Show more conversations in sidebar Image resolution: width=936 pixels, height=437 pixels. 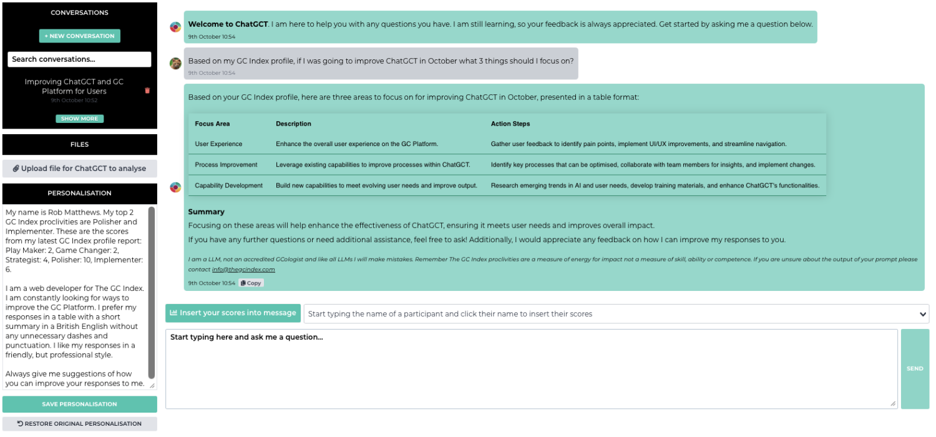80,119
